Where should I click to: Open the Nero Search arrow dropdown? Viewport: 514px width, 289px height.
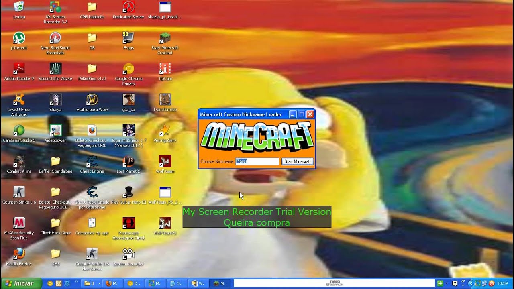(x=447, y=283)
